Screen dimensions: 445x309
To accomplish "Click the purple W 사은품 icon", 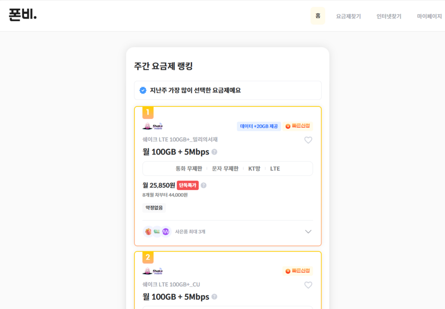I will pyautogui.click(x=166, y=232).
